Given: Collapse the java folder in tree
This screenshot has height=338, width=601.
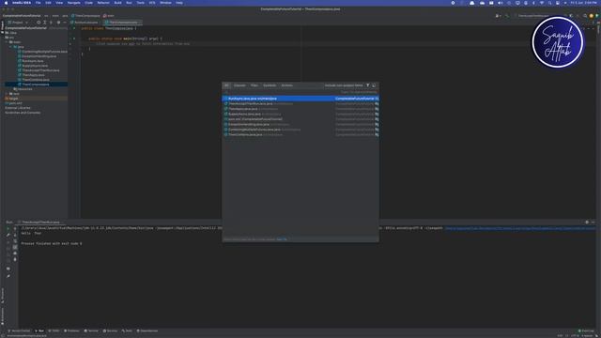Looking at the screenshot, I should pos(11,47).
